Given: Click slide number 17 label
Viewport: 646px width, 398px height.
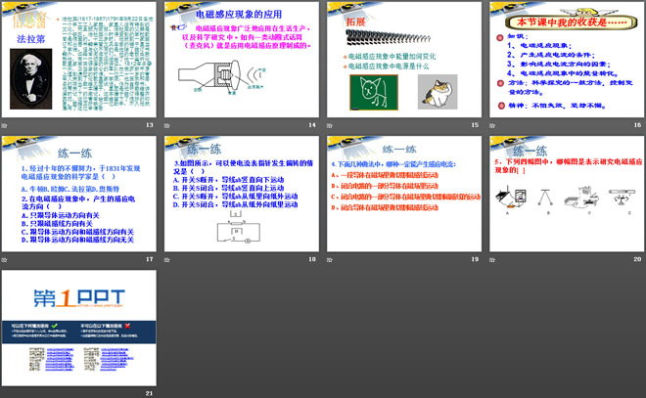Looking at the screenshot, I should coord(149,259).
